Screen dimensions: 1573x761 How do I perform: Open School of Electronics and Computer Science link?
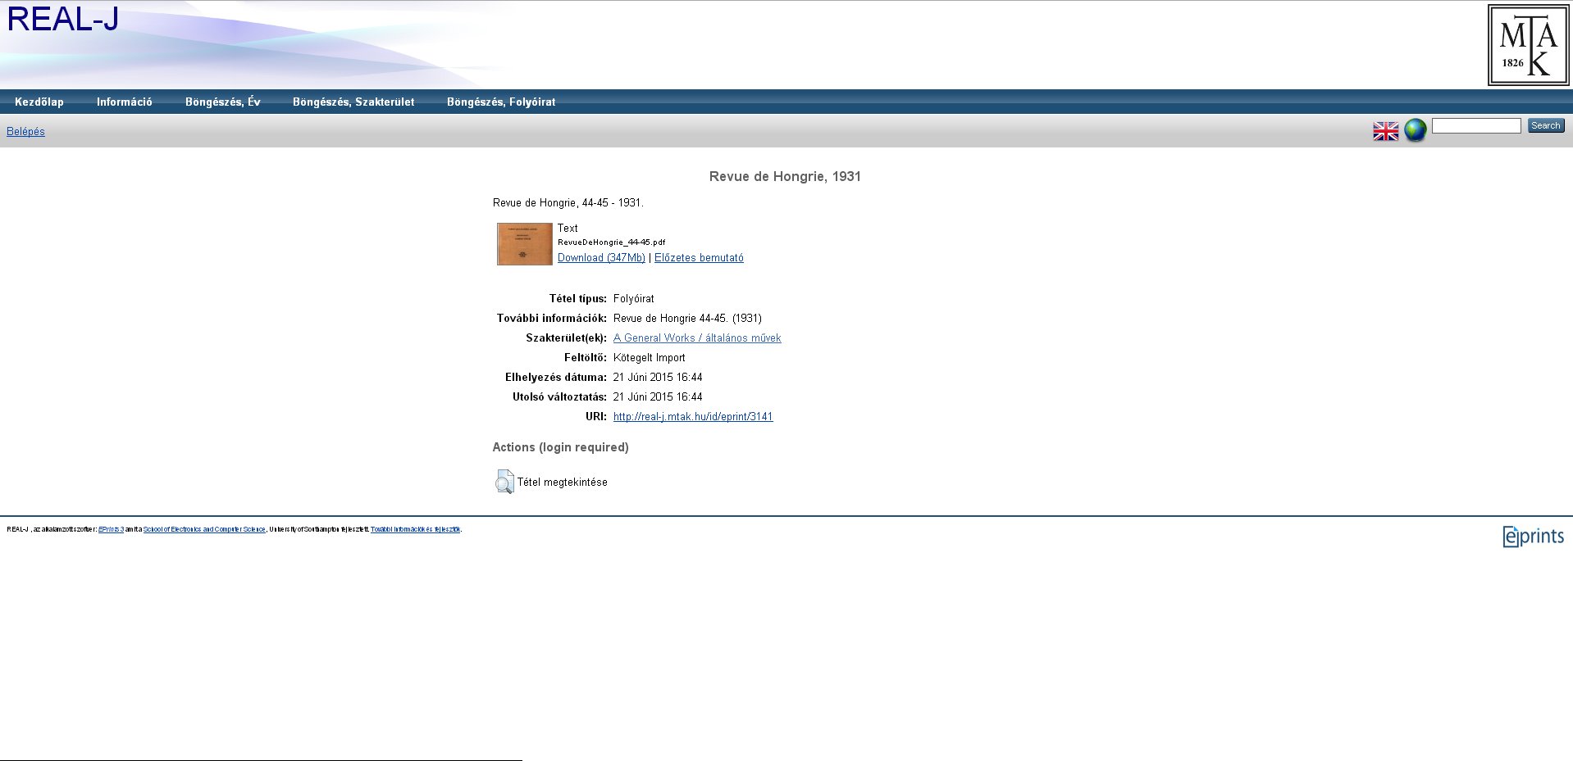(x=204, y=529)
